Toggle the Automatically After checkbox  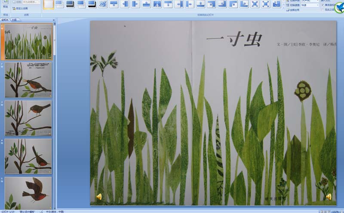322,9
